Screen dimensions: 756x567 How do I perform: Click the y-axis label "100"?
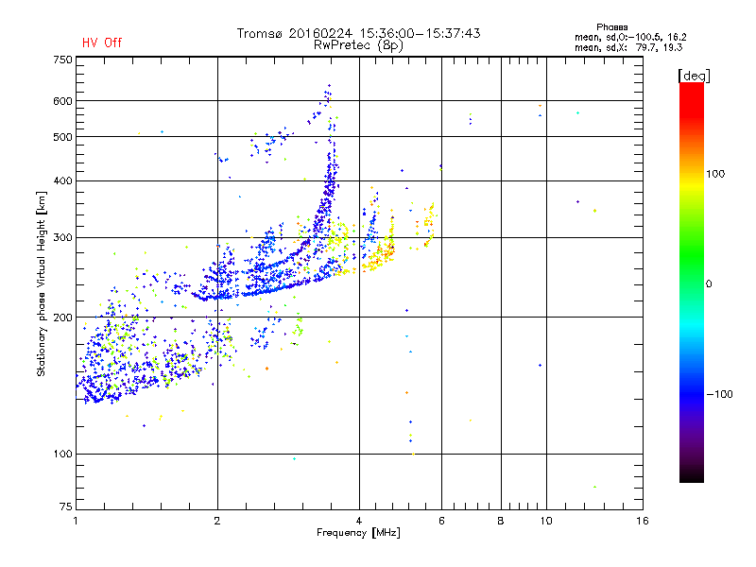click(x=62, y=454)
